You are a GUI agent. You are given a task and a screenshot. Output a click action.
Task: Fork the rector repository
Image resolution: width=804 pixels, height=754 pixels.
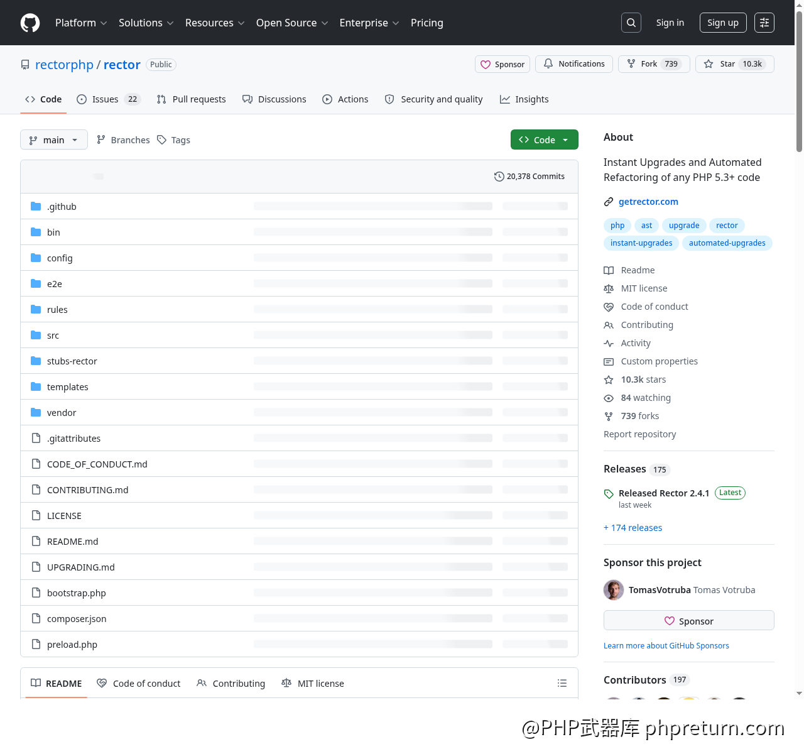654,64
